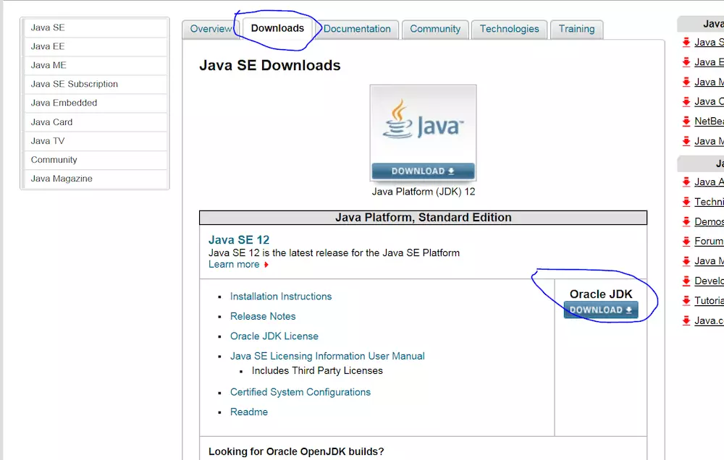Select Java EE in the left sidebar menu
Screen dimensions: 724x460
point(95,46)
